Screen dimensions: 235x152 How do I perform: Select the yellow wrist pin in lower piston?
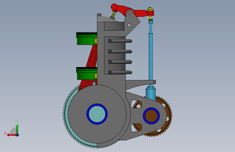[x=96, y=76]
